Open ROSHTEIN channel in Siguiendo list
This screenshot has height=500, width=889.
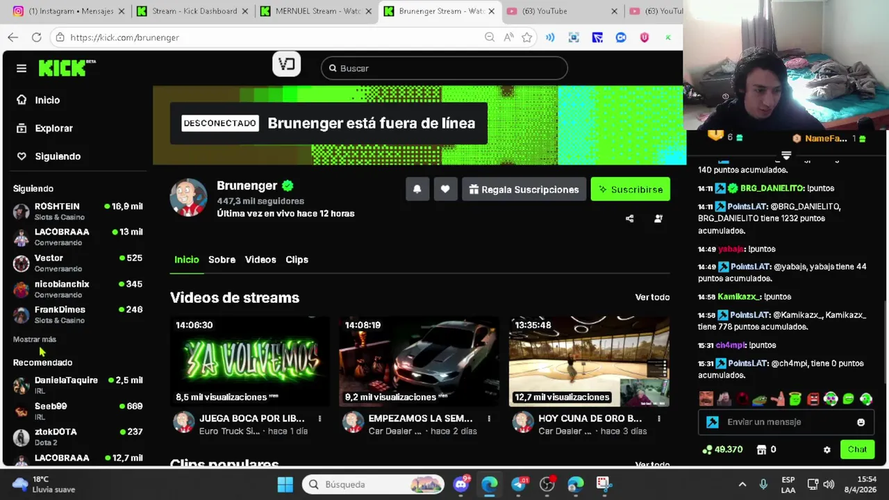(78, 211)
